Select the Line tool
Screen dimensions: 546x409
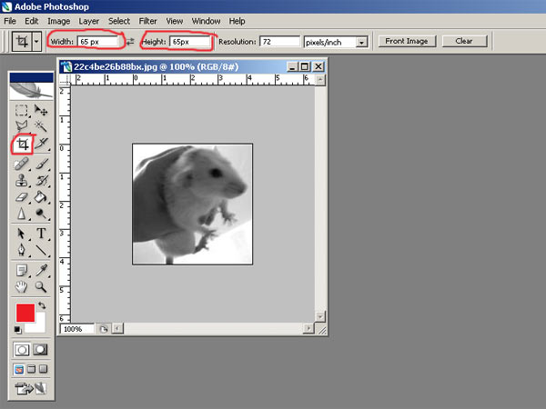tap(41, 250)
